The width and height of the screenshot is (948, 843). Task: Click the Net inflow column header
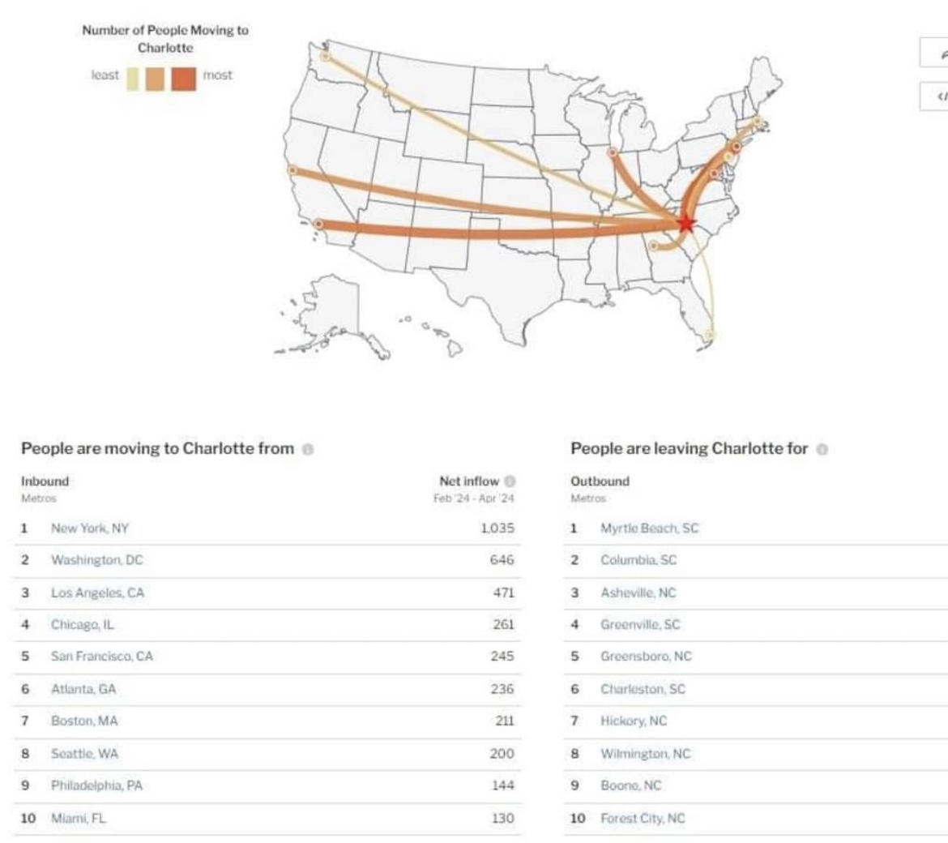(x=469, y=481)
